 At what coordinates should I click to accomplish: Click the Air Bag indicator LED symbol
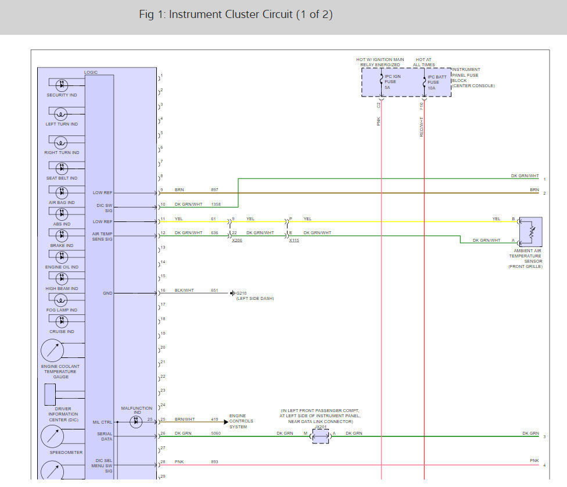[x=62, y=192]
